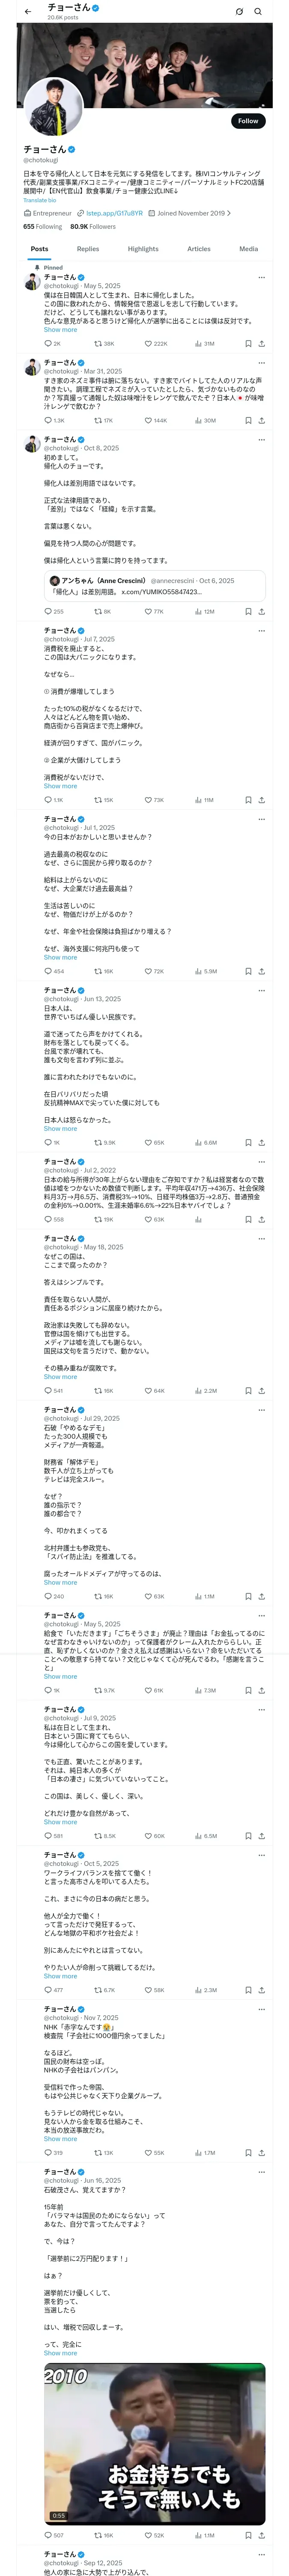Click the refresh icon beside search
Viewport: 289px width, 2576px height.
tap(239, 12)
